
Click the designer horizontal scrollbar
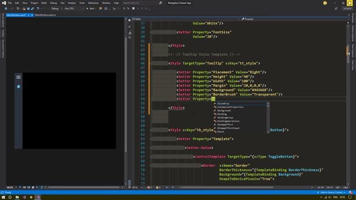[83, 188]
